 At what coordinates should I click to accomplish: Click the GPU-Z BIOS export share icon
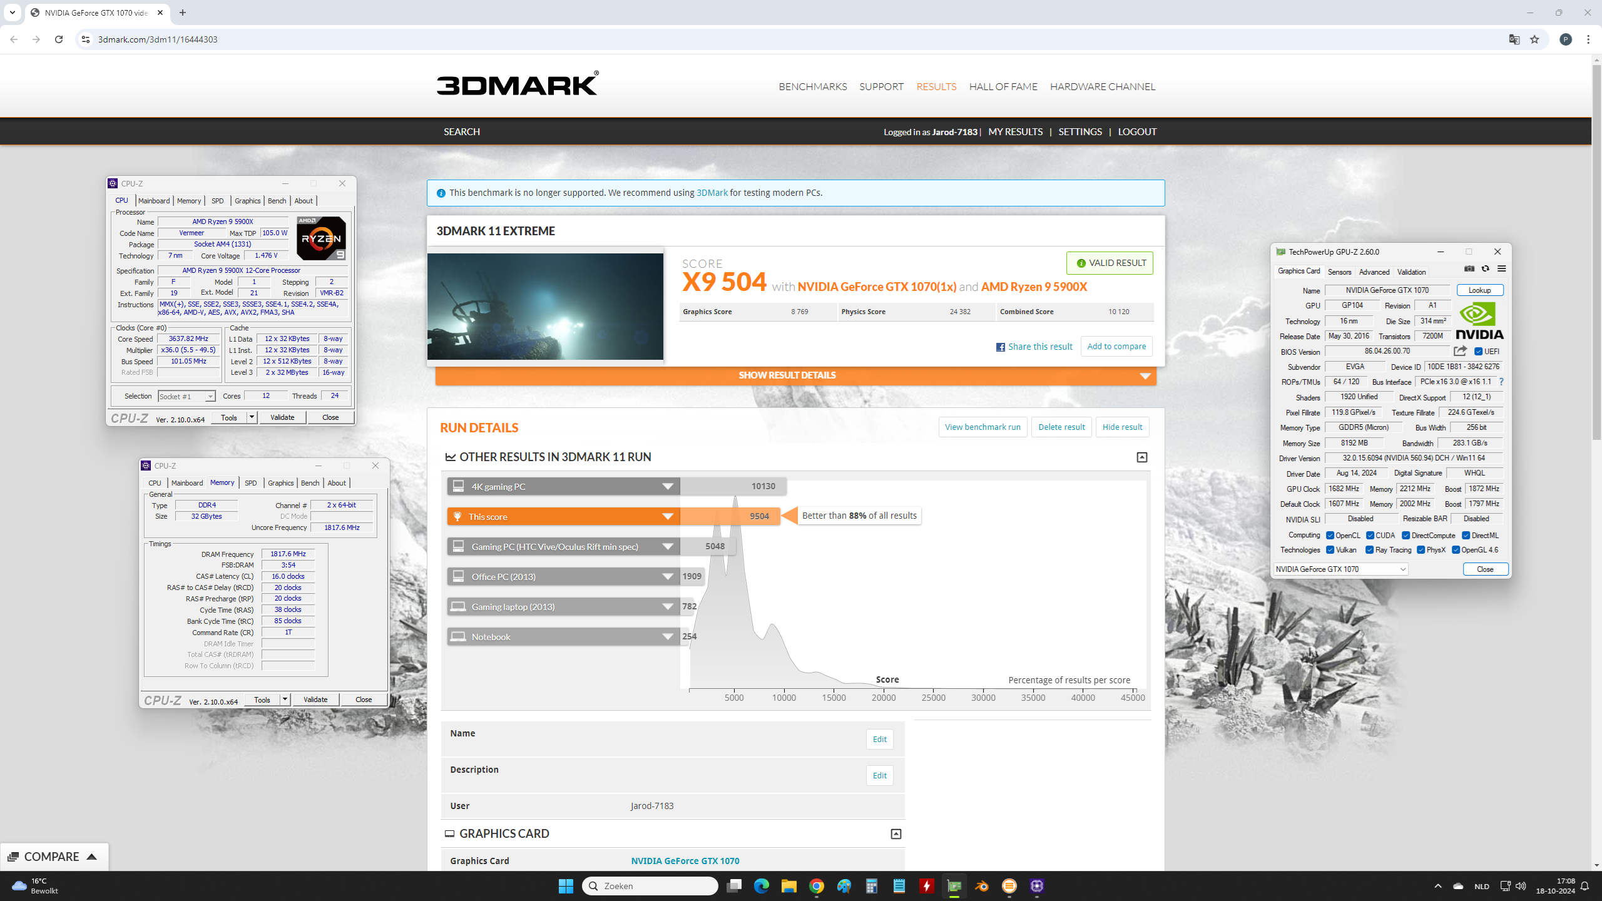(1460, 351)
